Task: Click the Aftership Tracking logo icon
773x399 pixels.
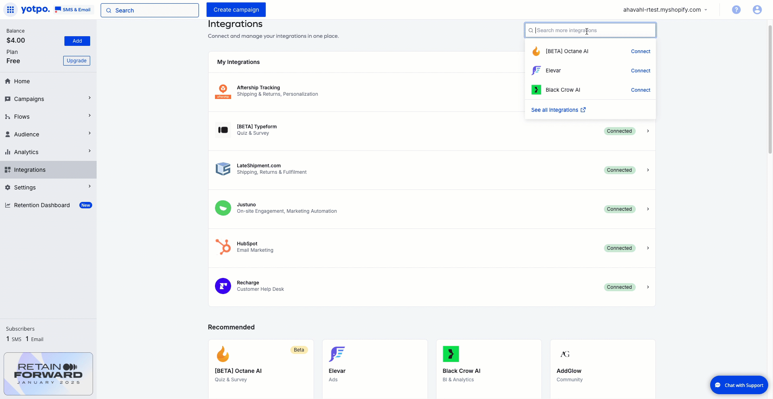Action: [223, 91]
